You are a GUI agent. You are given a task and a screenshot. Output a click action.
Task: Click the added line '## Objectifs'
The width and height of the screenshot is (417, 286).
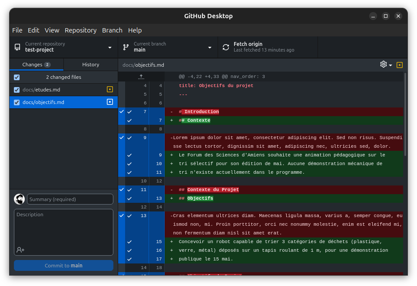(284, 198)
